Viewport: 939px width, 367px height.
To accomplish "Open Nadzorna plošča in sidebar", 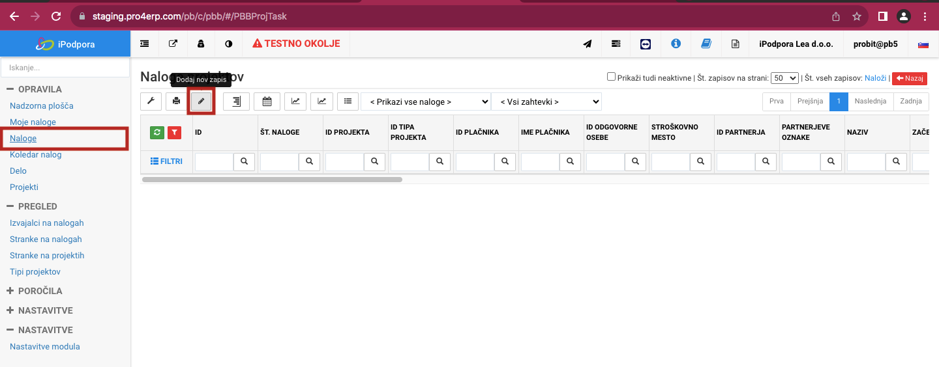I will [42, 105].
